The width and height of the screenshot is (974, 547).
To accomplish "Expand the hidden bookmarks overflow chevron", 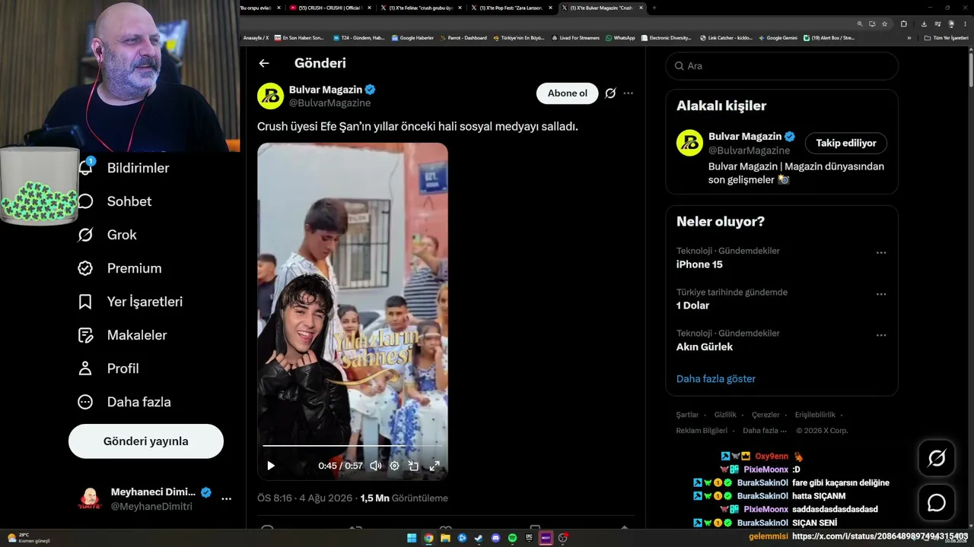I will [x=909, y=37].
